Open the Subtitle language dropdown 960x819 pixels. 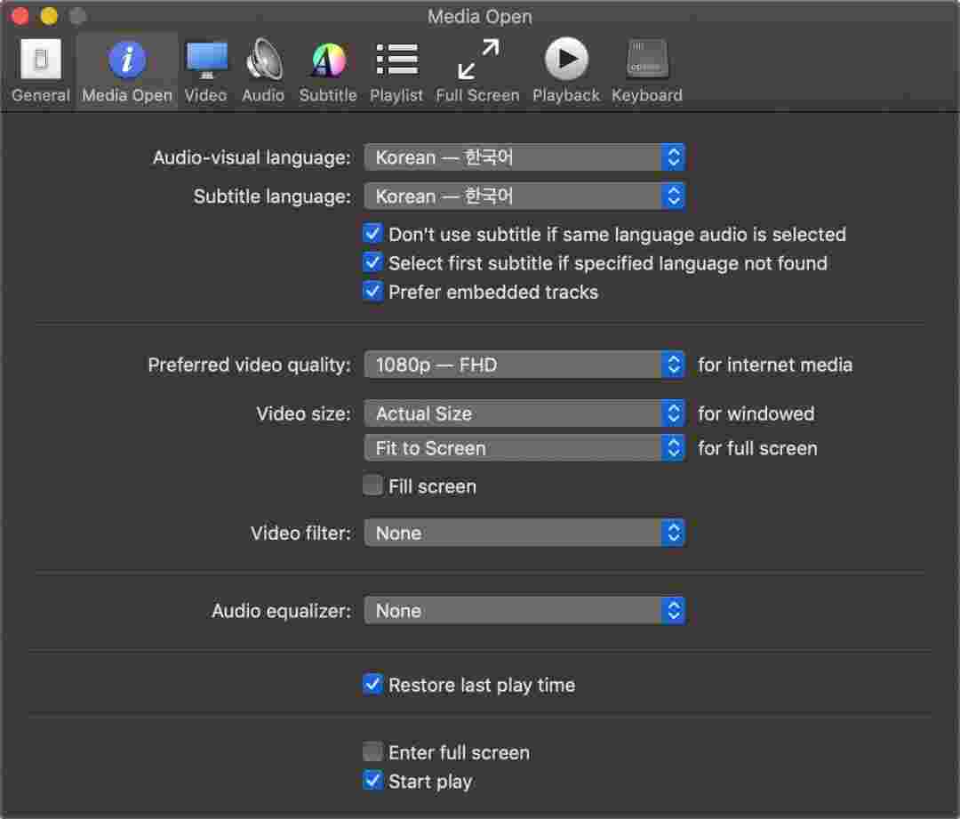point(524,197)
